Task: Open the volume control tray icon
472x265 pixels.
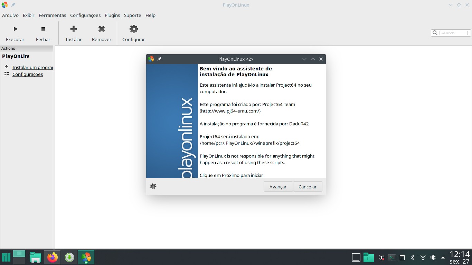Action: [433, 257]
